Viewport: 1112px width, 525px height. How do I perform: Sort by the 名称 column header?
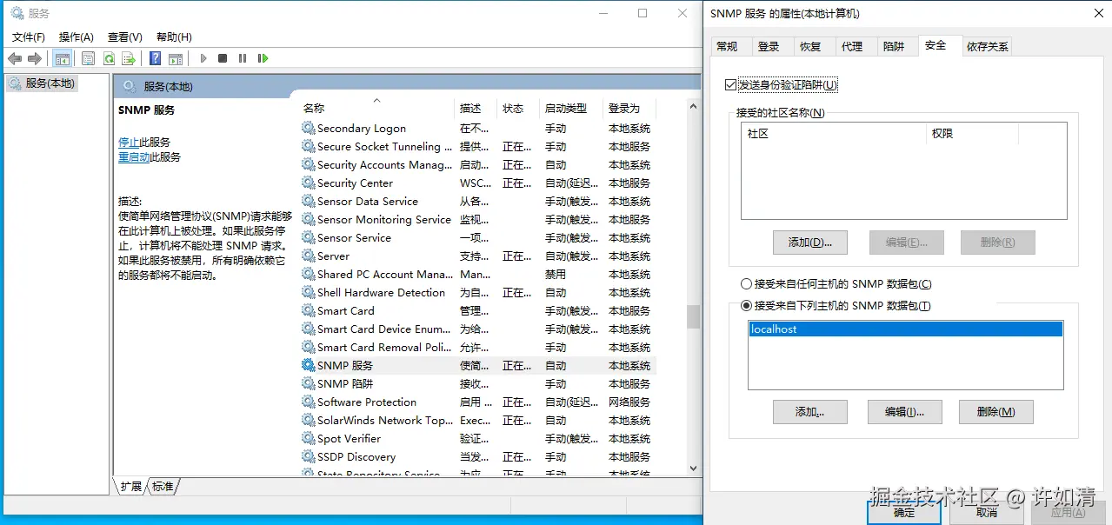(x=377, y=108)
